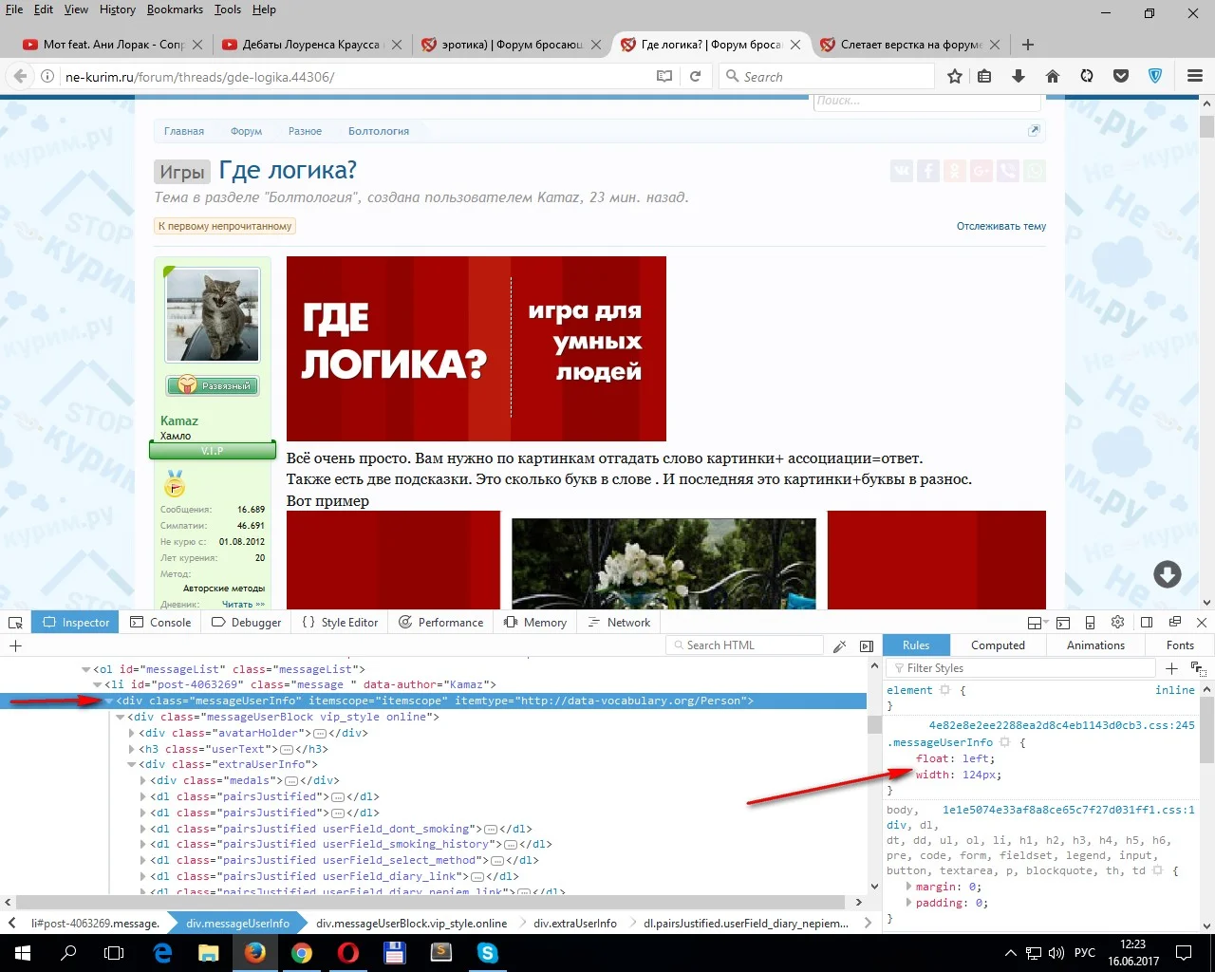Toggle pseudo-class panel in Rules
The width and height of the screenshot is (1215, 972).
pos(1198,668)
